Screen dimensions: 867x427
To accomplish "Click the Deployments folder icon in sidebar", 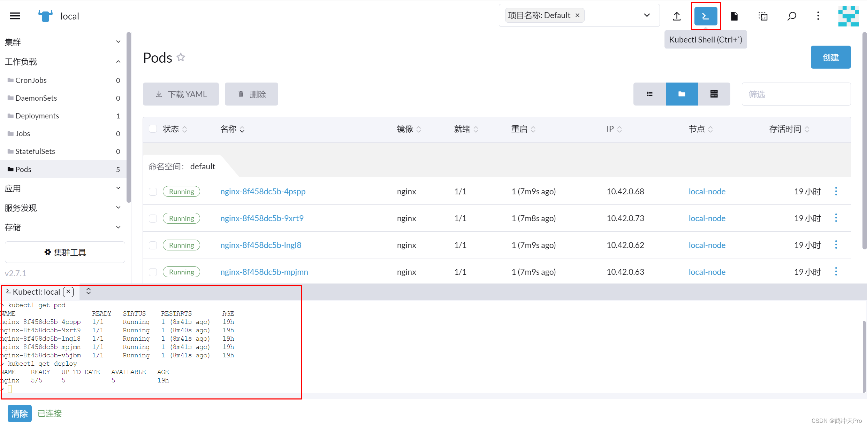I will (x=10, y=116).
